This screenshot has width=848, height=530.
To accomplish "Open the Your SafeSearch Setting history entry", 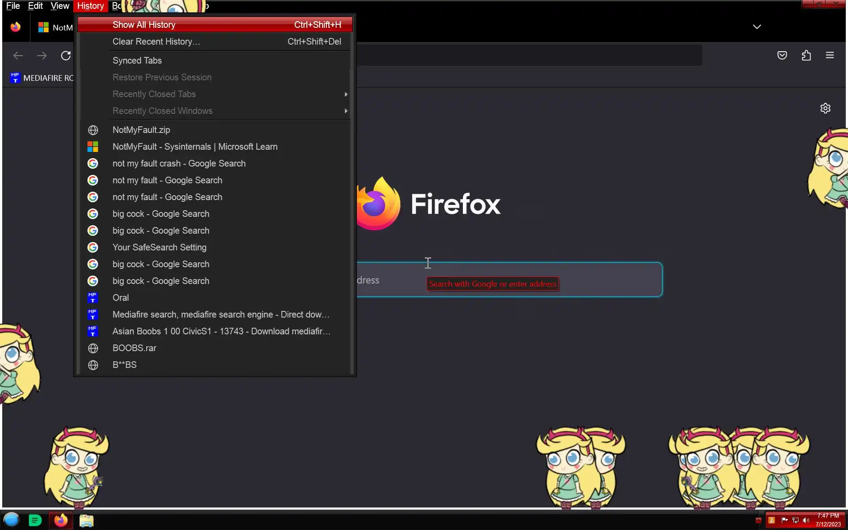I will tap(159, 247).
